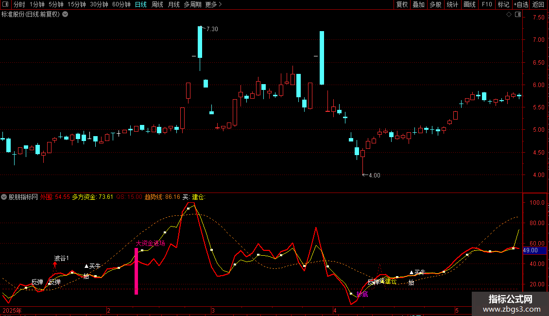Click the 49.00 value marker on indicator axis
This screenshot has width=549, height=316.
coord(534,250)
